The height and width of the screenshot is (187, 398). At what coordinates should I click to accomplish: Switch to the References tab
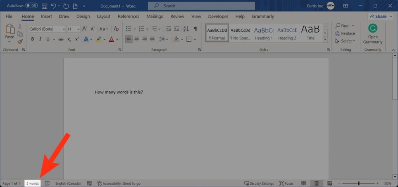pos(129,17)
